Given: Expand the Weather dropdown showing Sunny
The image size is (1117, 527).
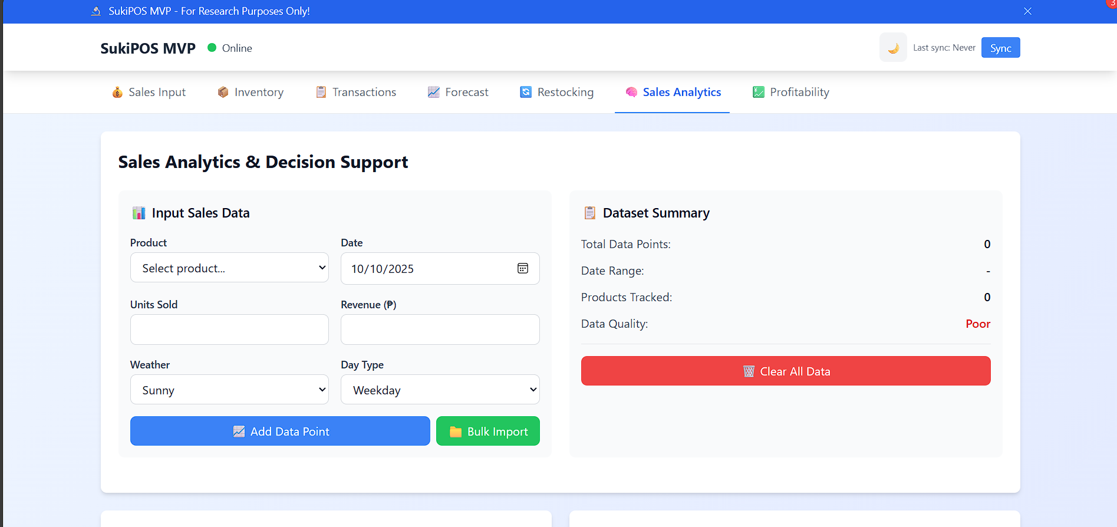Looking at the screenshot, I should 229,390.
